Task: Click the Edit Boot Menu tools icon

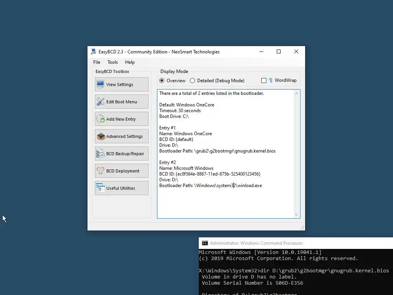Action: [x=100, y=101]
